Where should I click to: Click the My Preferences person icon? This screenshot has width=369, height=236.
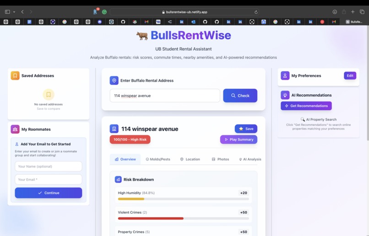coord(285,75)
